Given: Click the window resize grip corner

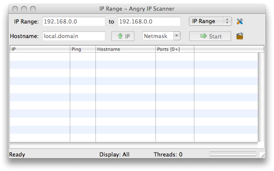Looking at the screenshot, I should [x=262, y=155].
